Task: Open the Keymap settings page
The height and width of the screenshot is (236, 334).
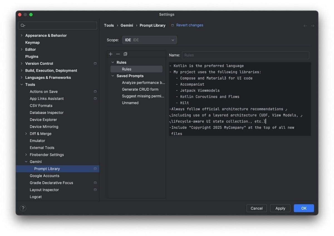Action: [x=32, y=43]
